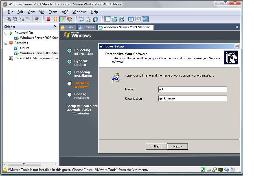Click the grayed clipboard status icon
The height and width of the screenshot is (176, 254).
[x=233, y=170]
